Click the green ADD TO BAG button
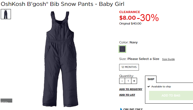Screen dimensions: 193x110 [x=171, y=95]
